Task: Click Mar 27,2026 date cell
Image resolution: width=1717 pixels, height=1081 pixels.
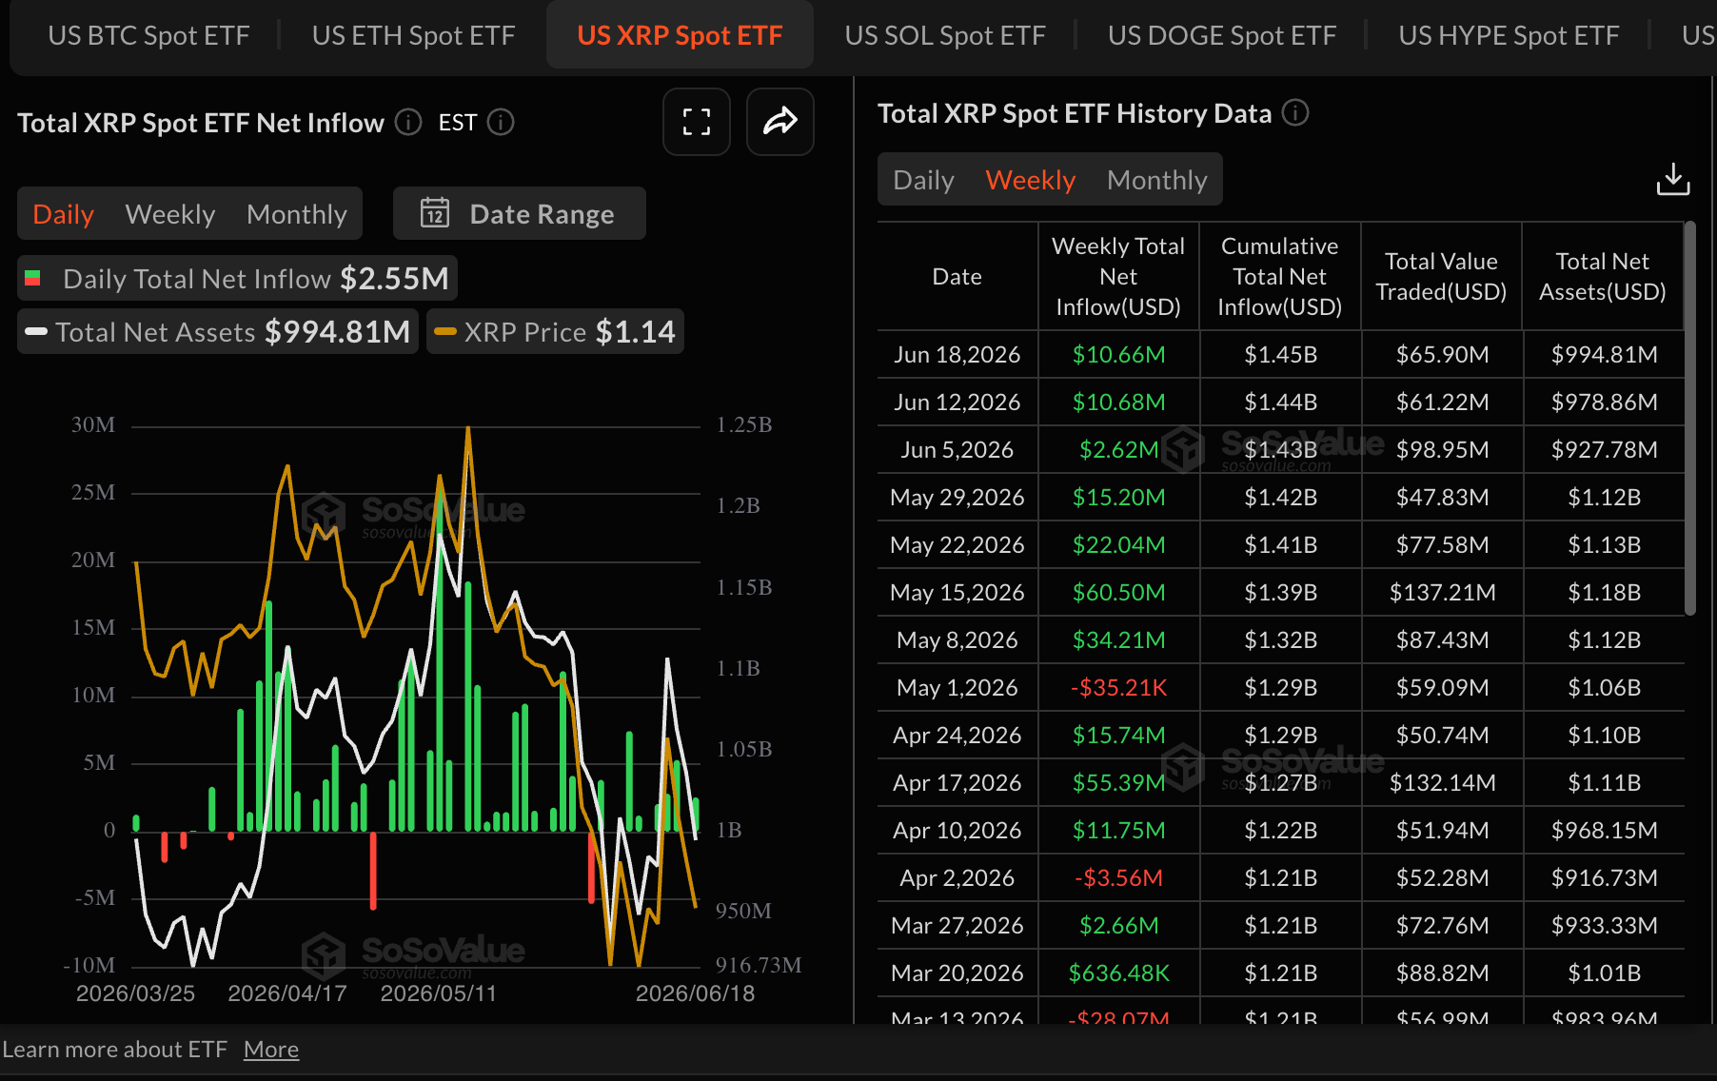Action: click(957, 925)
